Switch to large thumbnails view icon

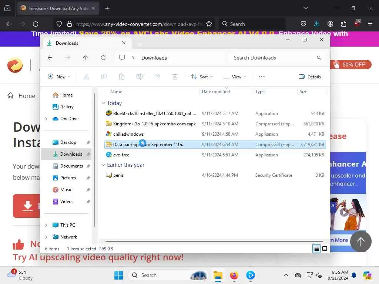325,248
